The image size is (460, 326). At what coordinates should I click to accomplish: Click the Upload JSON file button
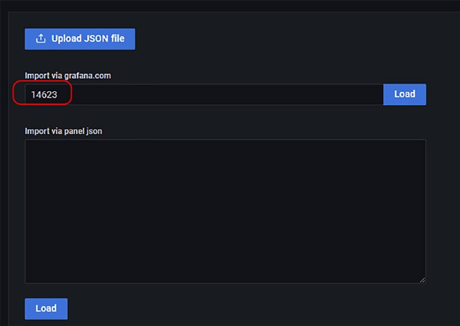(80, 39)
